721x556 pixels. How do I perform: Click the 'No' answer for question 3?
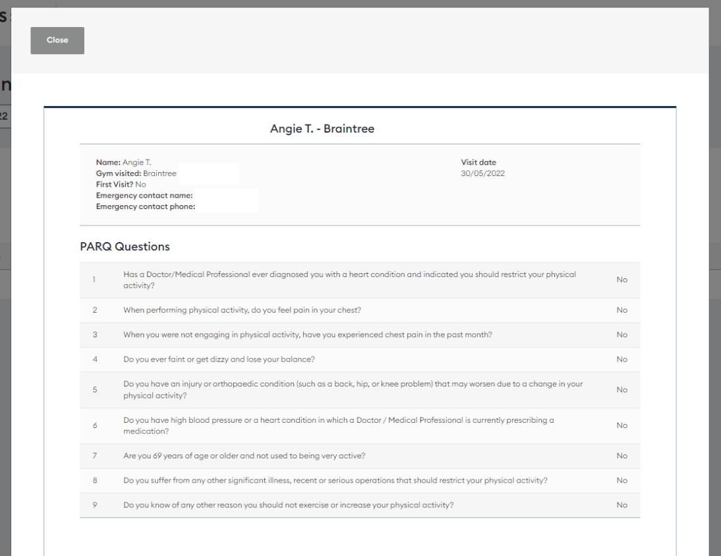coord(621,334)
